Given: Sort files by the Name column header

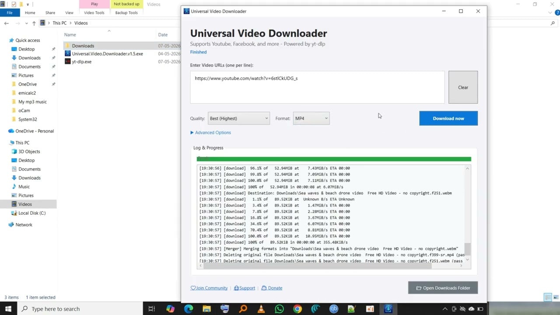Looking at the screenshot, I should pos(70,35).
